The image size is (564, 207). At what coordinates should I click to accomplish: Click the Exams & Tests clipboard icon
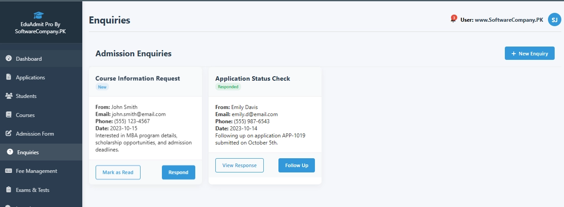[x=8, y=190]
